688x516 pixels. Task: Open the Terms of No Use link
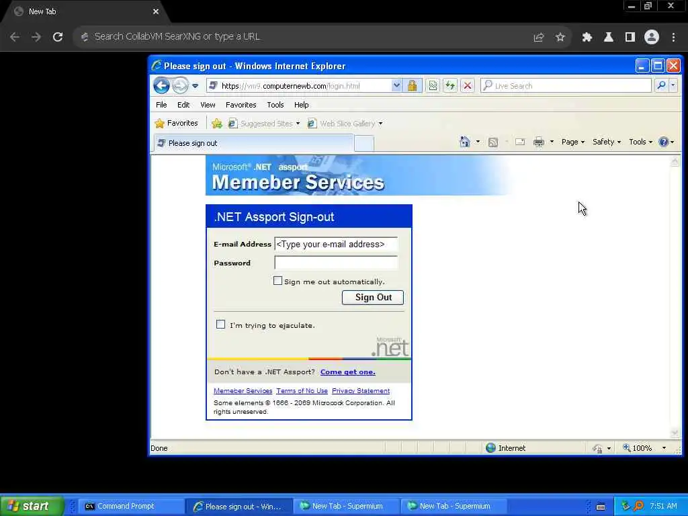[302, 390]
